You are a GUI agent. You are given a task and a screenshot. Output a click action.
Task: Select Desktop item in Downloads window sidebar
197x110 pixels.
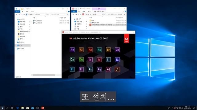pos(22,22)
